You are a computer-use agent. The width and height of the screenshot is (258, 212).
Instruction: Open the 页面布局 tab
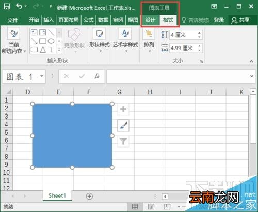(68, 20)
